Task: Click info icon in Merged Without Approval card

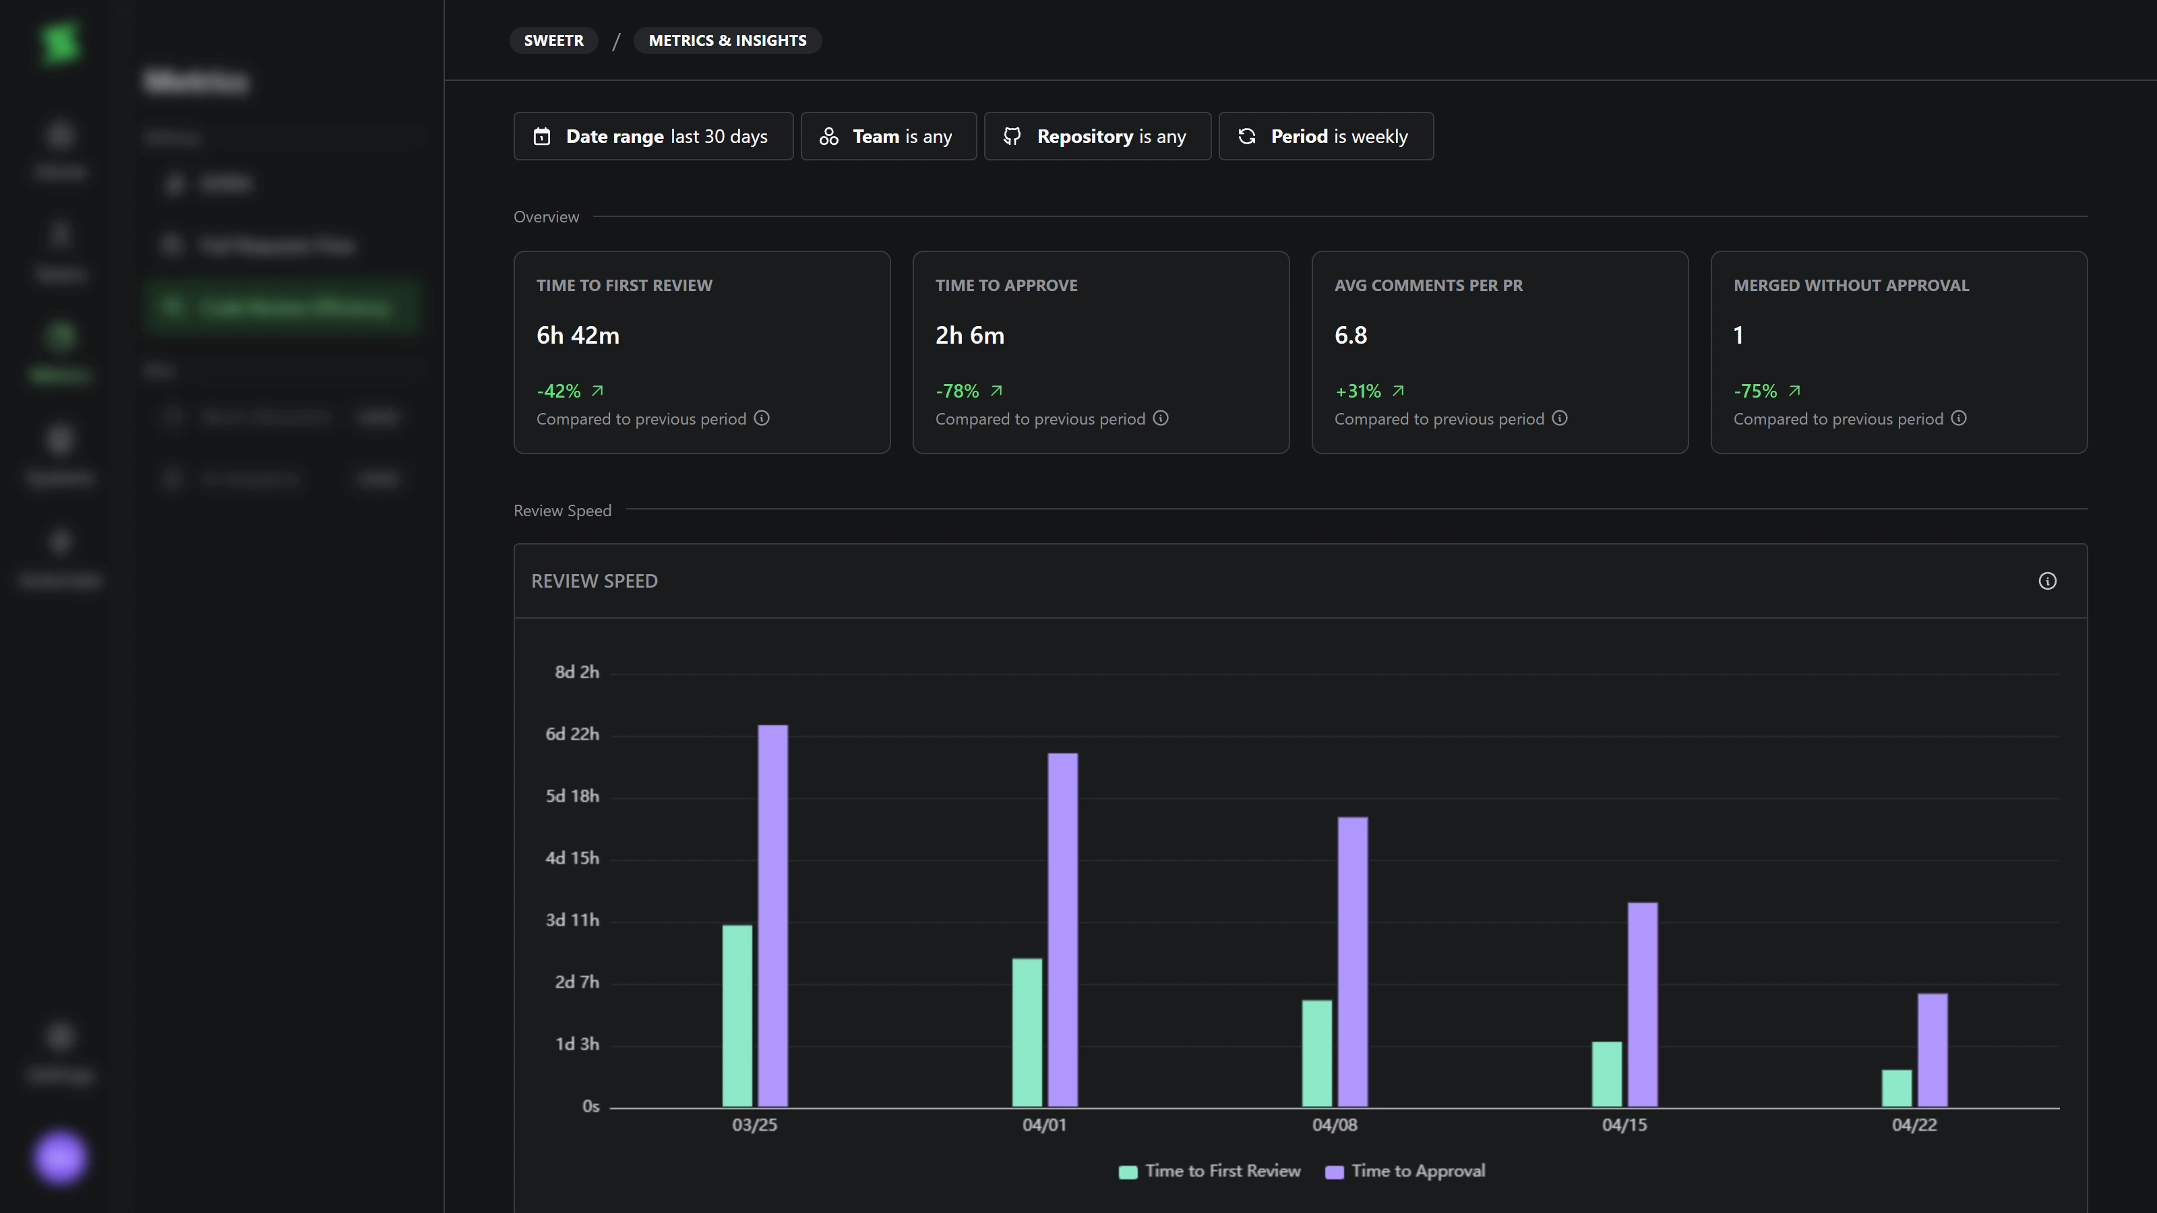Action: pos(1959,418)
